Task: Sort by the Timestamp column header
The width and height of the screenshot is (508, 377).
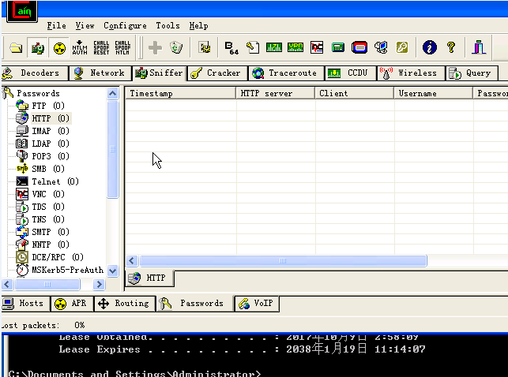Action: pos(180,93)
